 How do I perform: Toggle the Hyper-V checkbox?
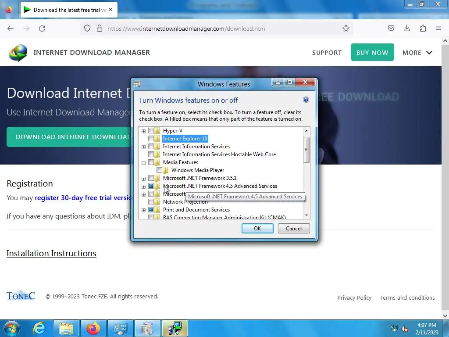pos(151,131)
